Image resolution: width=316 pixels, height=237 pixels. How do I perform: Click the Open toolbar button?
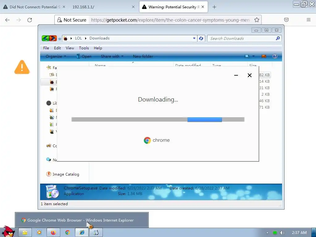(84, 56)
